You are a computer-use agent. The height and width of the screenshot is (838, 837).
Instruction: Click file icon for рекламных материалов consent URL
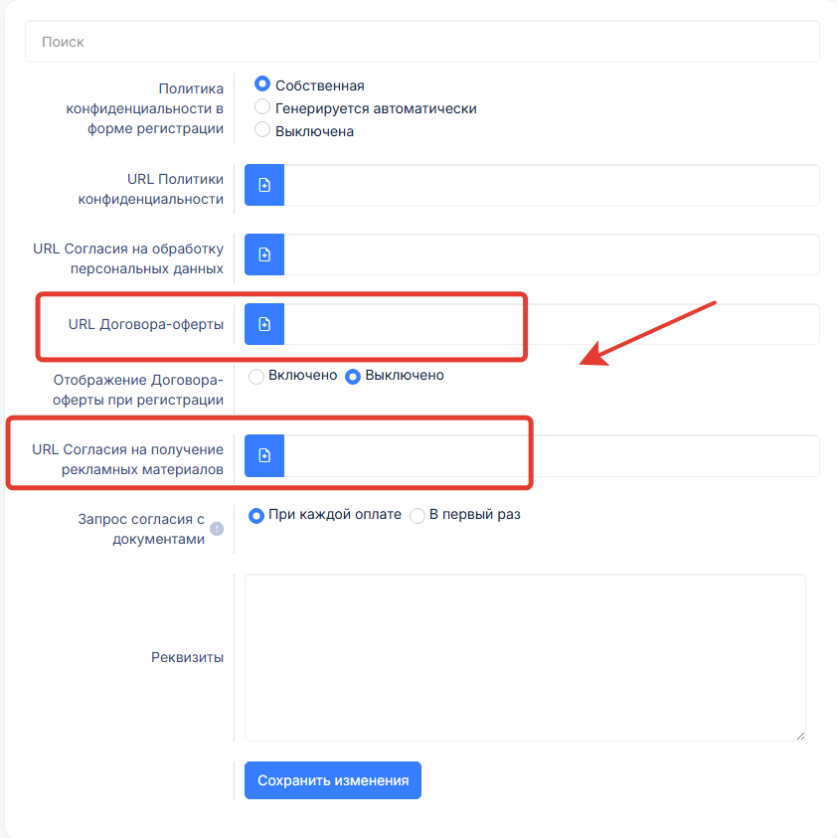point(264,455)
